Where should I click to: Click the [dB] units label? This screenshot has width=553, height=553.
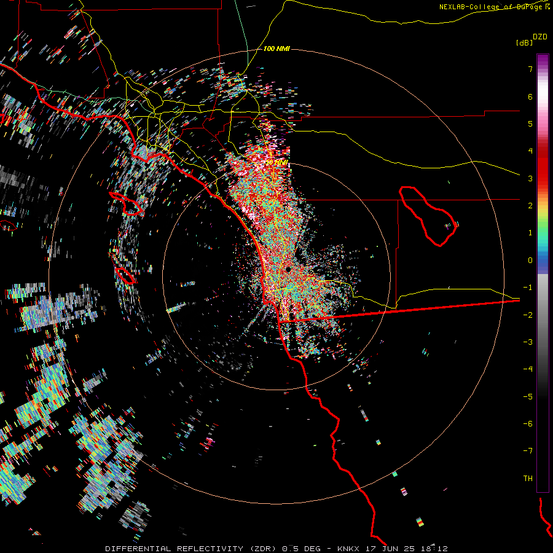[x=525, y=42]
